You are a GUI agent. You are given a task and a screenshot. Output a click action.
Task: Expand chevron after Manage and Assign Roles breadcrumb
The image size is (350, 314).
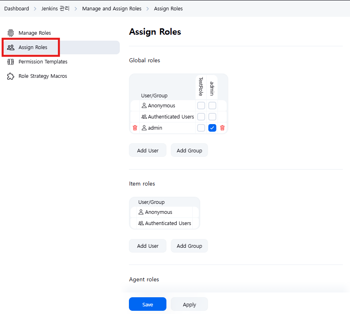pos(148,9)
